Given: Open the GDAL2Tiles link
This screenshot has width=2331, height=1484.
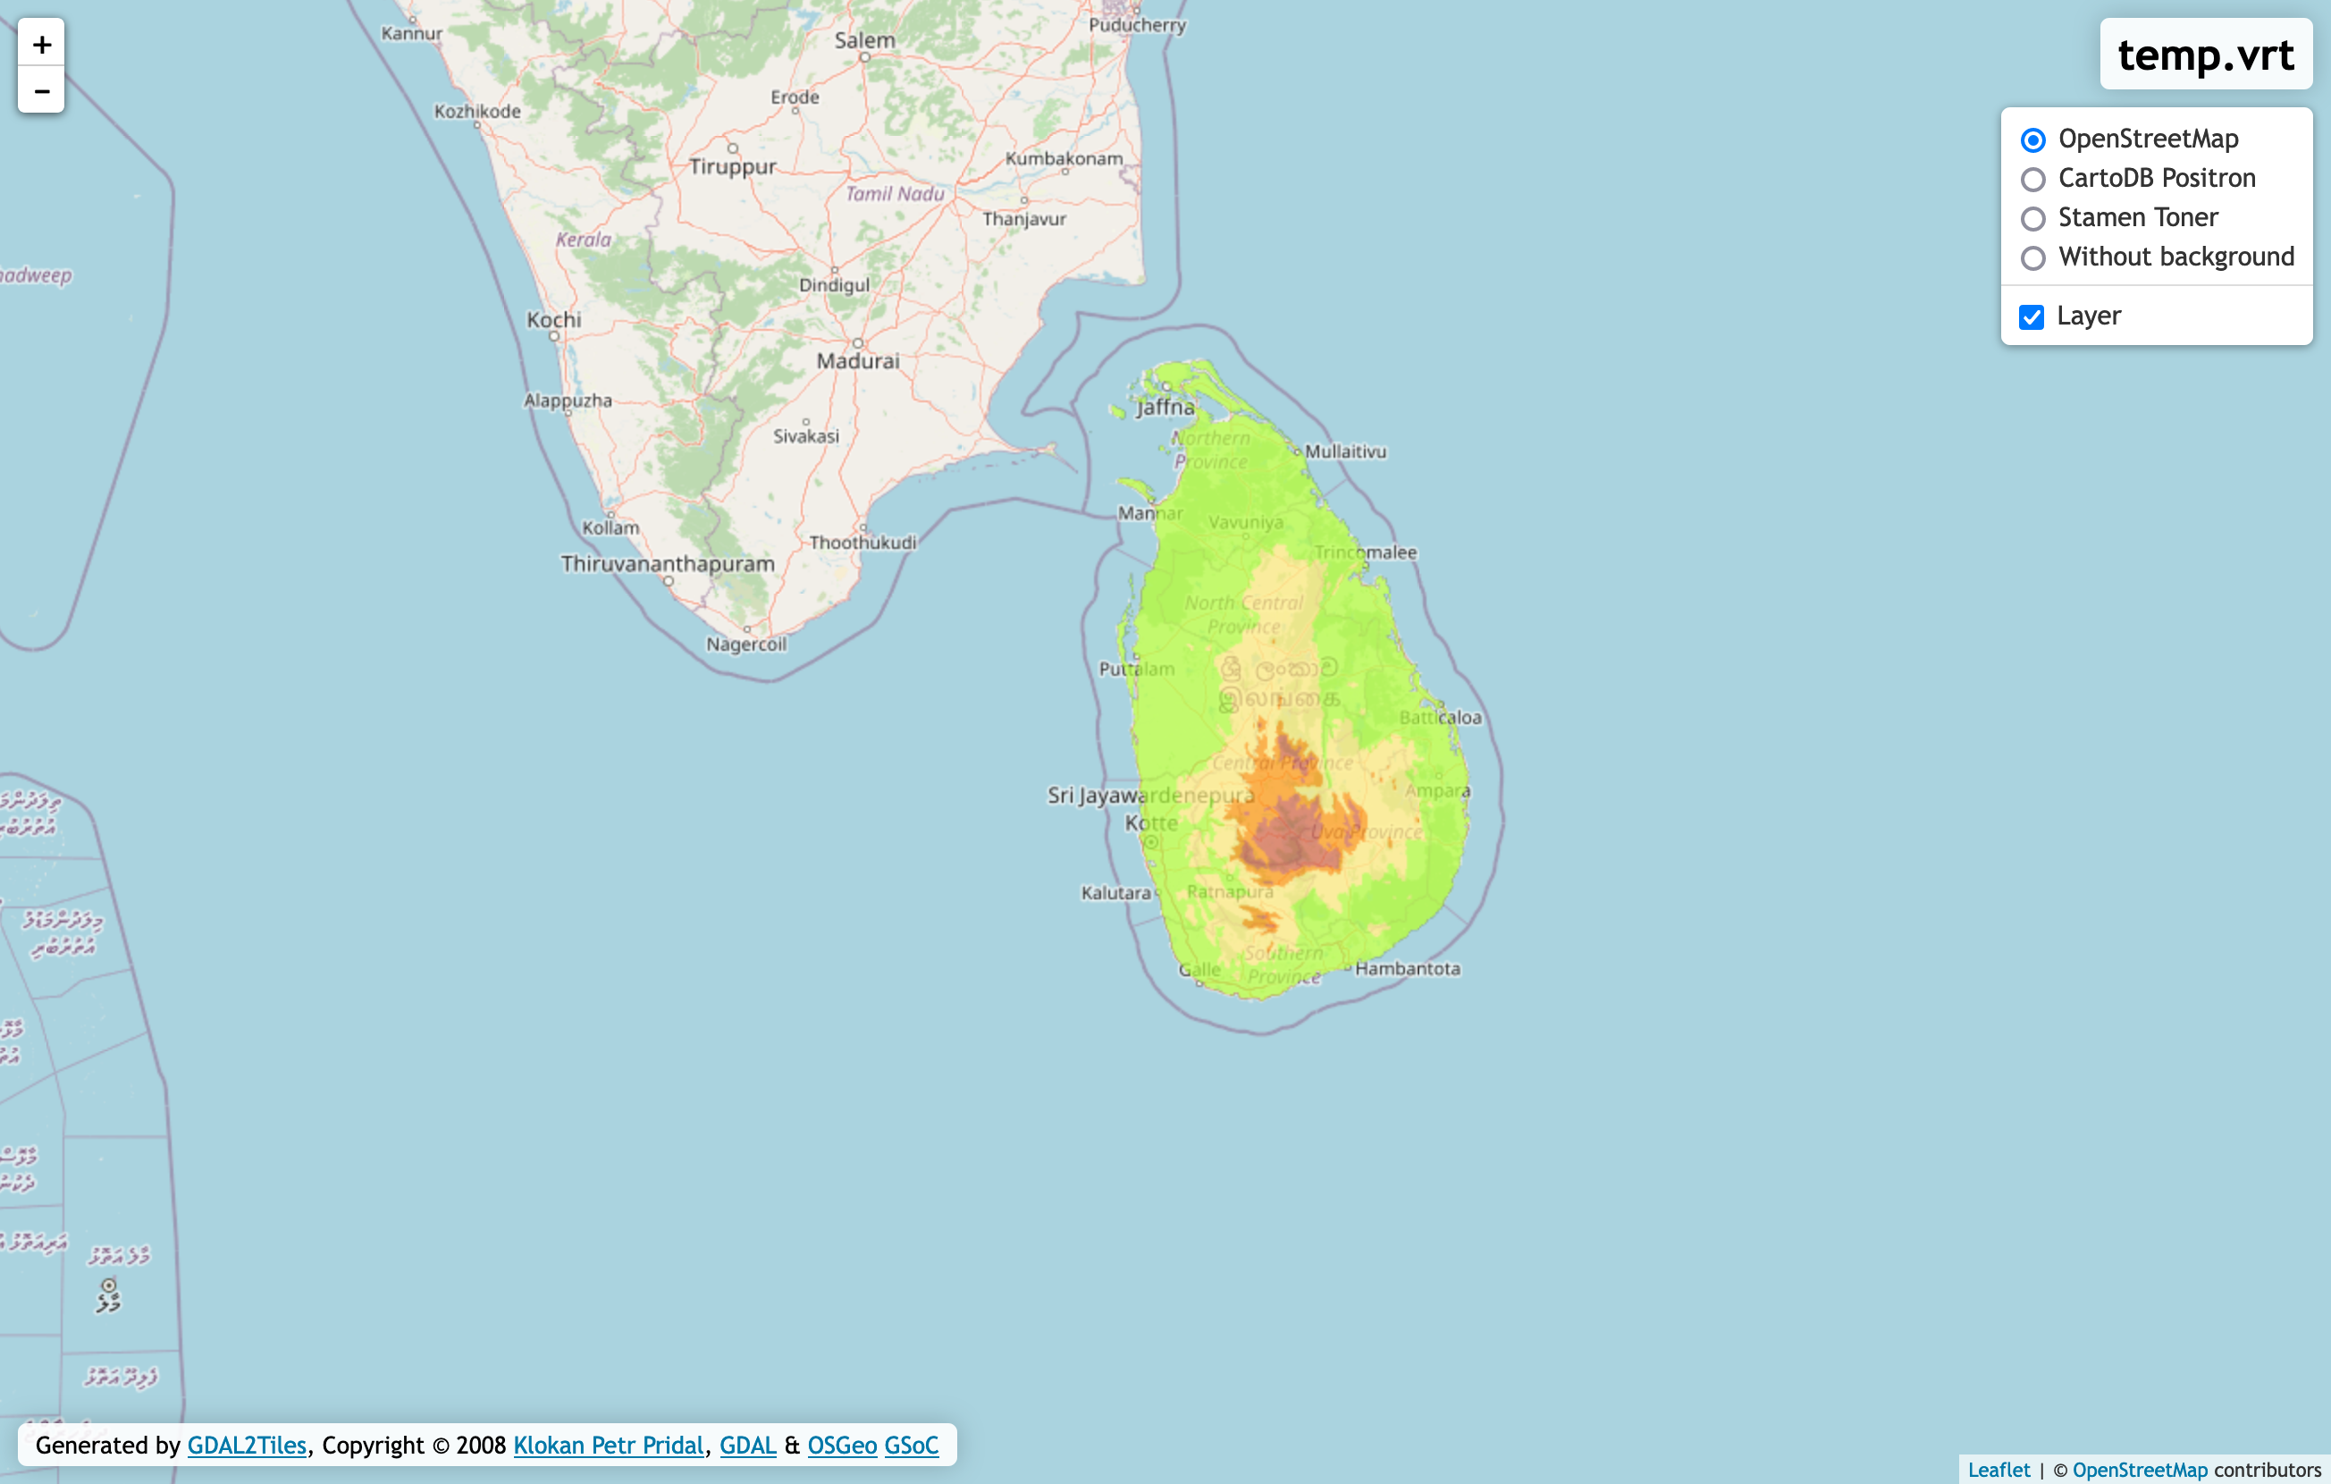Looking at the screenshot, I should 247,1446.
